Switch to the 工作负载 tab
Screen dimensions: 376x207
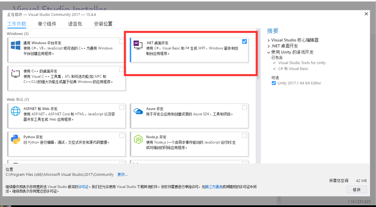pos(17,24)
